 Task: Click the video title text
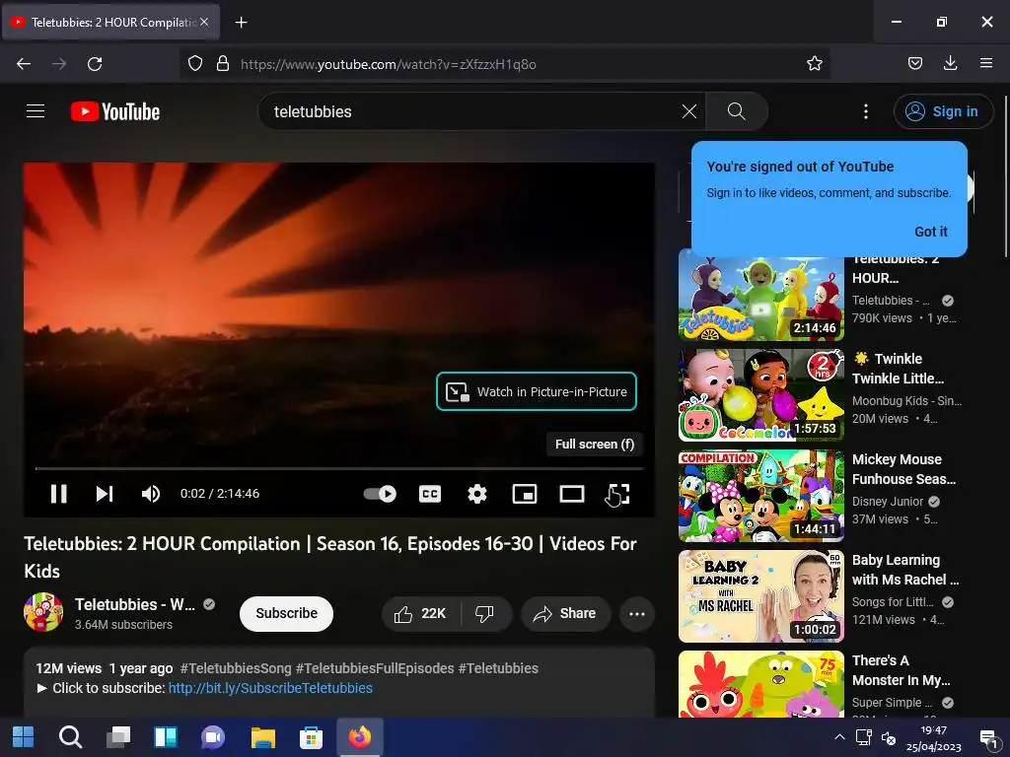pos(330,558)
